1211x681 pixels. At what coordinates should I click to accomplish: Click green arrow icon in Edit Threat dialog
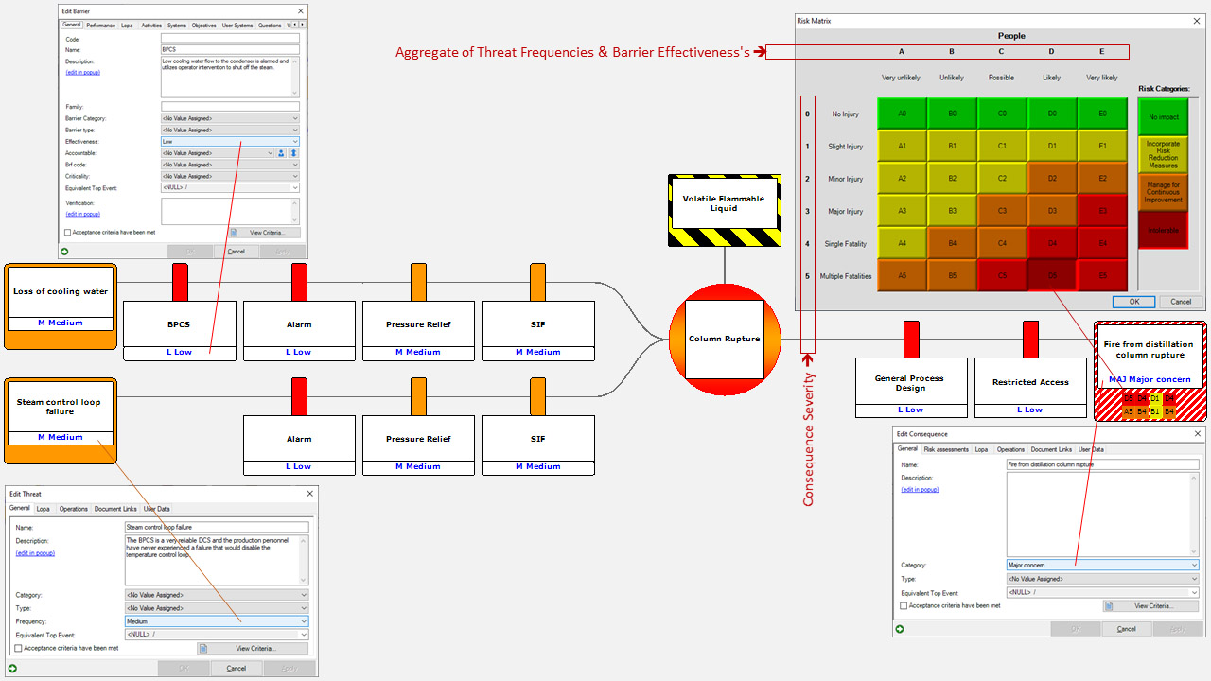13,668
